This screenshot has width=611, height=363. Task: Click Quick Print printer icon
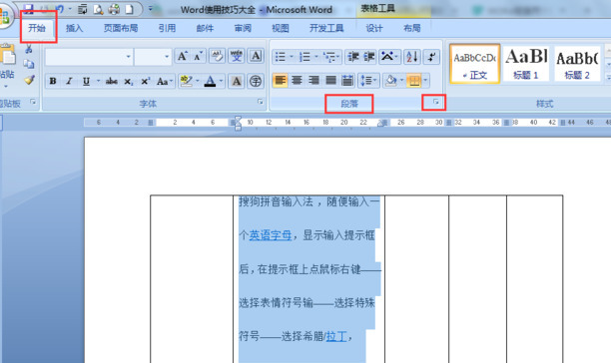(114, 9)
